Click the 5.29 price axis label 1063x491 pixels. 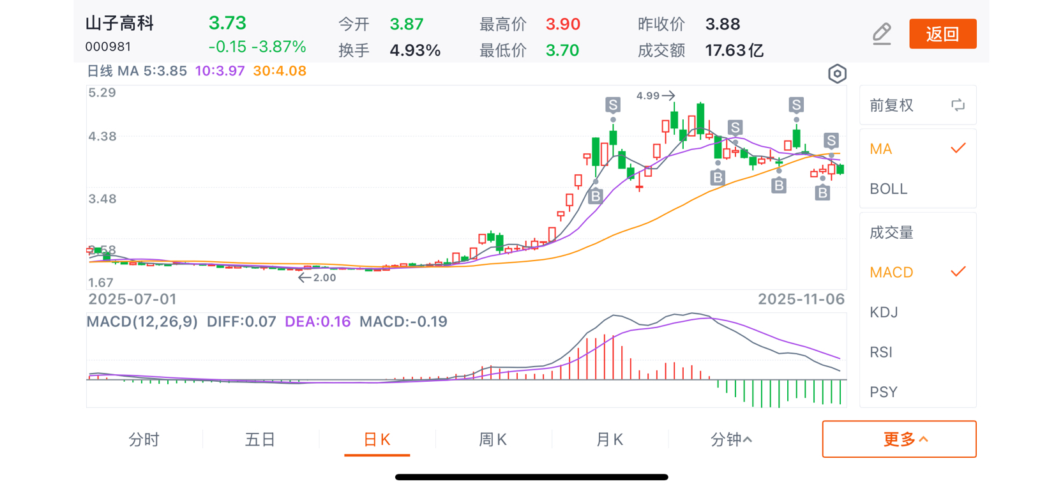click(102, 93)
